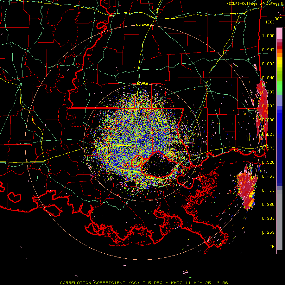
Task: Click the 11 MAY 25 date text
Action: 198,283
